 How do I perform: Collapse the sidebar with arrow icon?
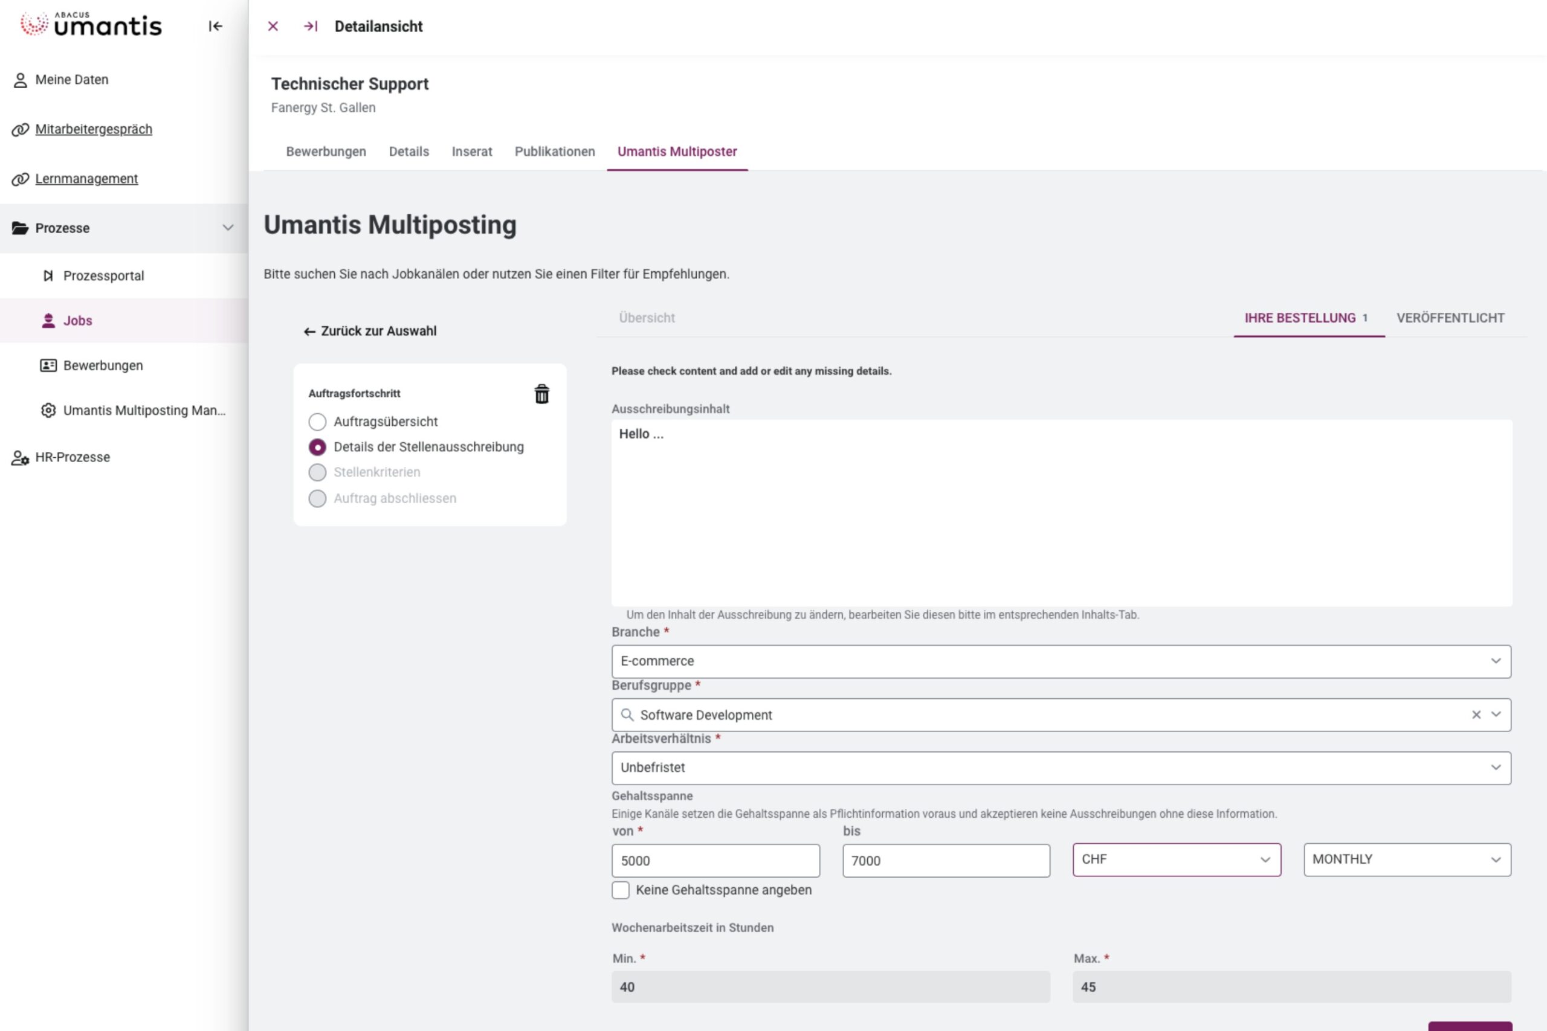(215, 27)
